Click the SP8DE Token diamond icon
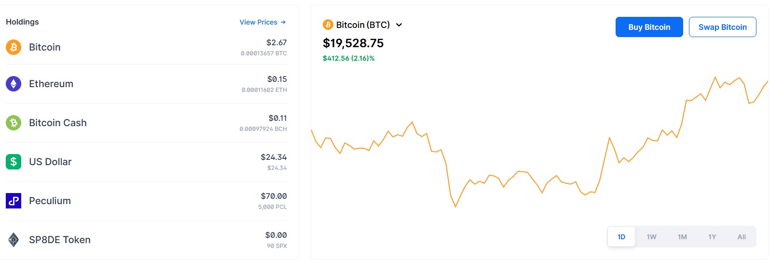 [14, 240]
